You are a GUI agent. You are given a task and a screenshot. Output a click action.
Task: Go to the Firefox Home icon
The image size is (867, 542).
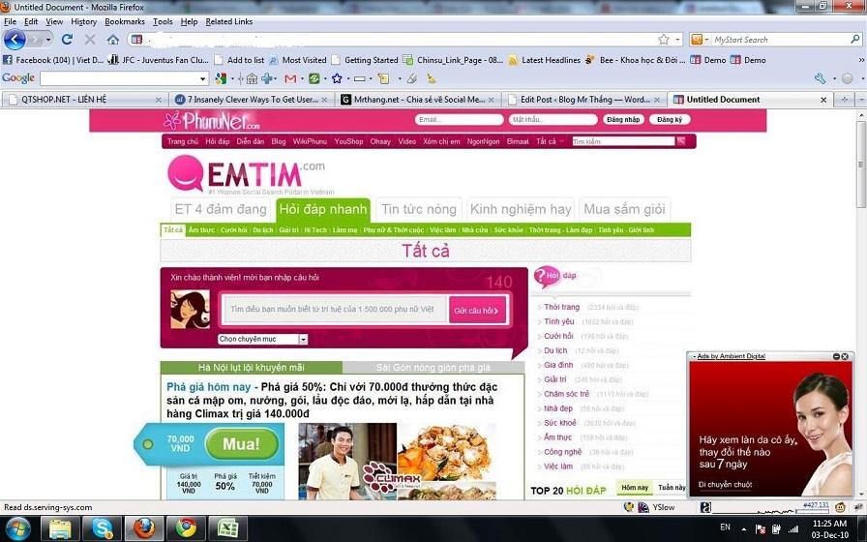pyautogui.click(x=113, y=40)
